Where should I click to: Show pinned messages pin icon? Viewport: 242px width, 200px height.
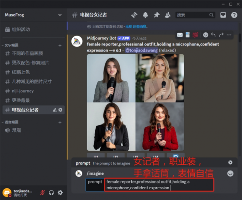point(157,15)
